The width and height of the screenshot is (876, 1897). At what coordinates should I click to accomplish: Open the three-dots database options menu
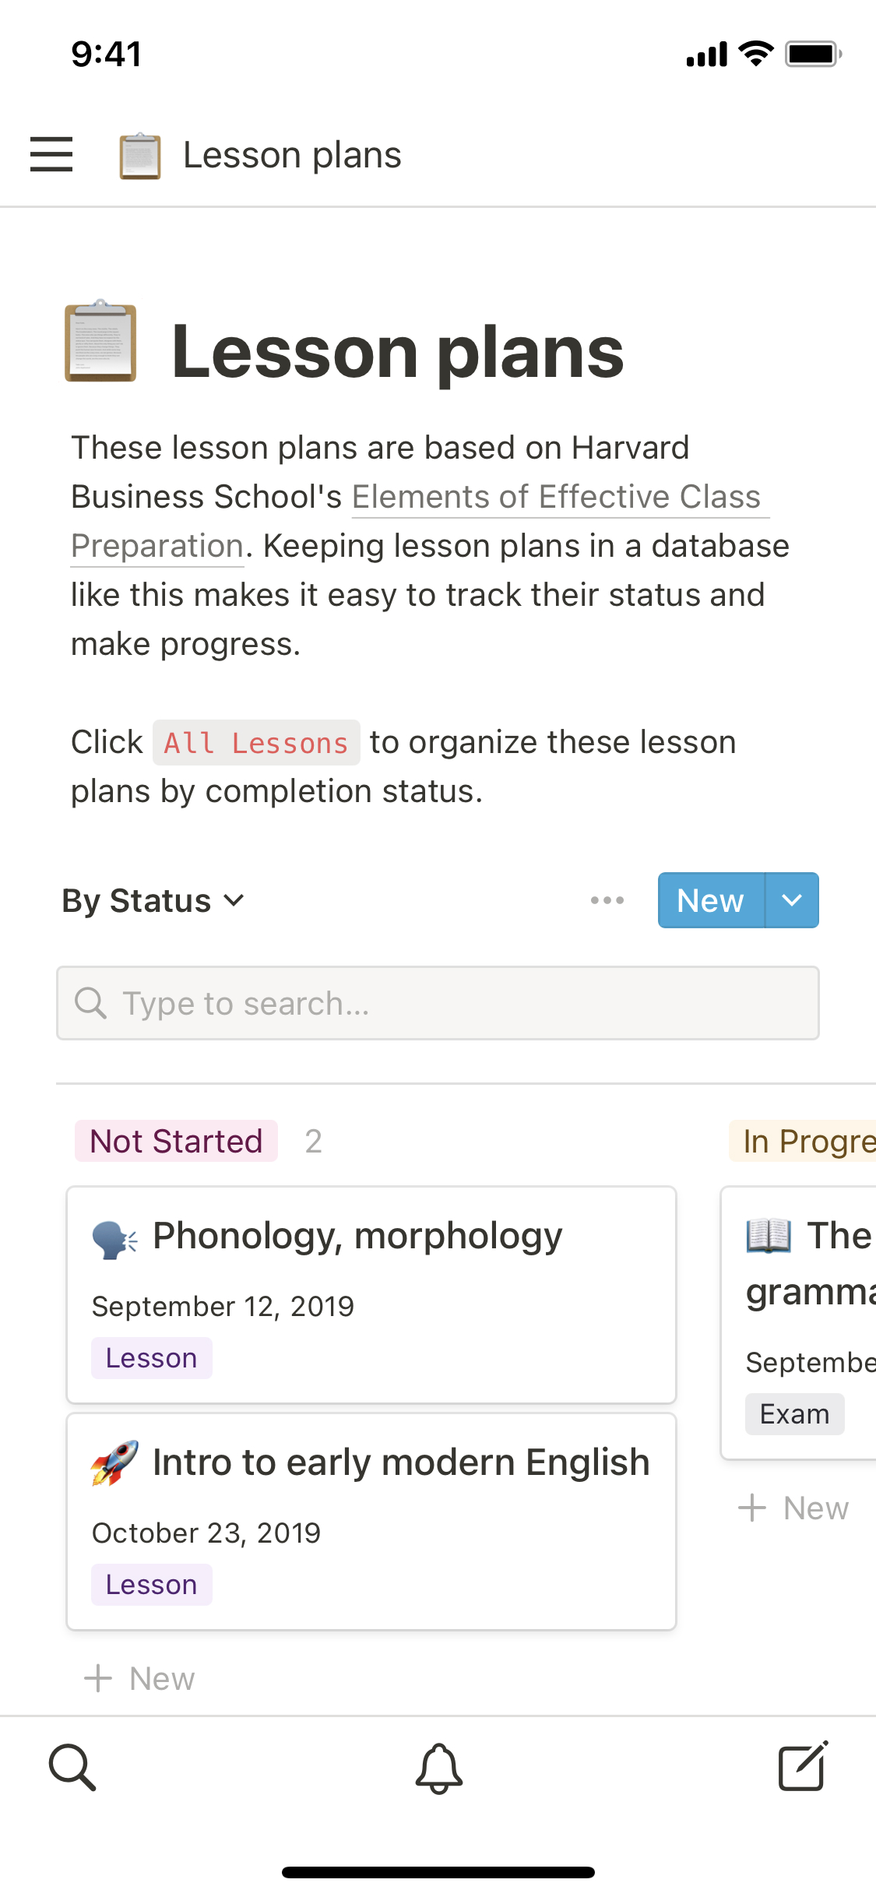tap(607, 900)
